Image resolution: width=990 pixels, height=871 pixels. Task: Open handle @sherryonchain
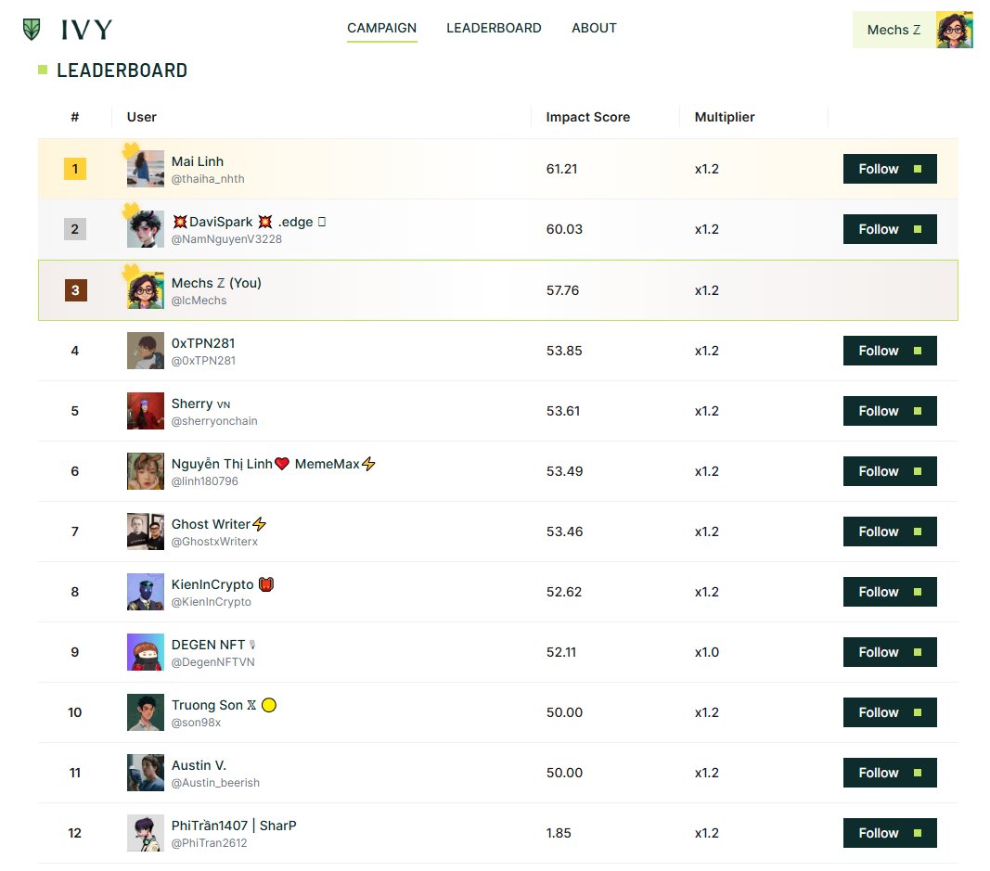pos(214,421)
